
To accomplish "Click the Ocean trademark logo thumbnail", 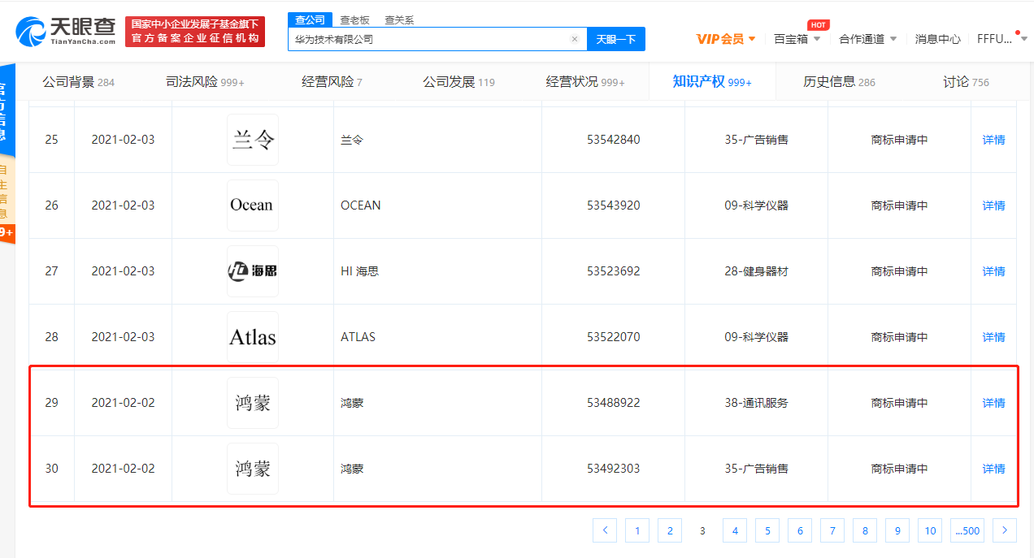I will (x=252, y=205).
